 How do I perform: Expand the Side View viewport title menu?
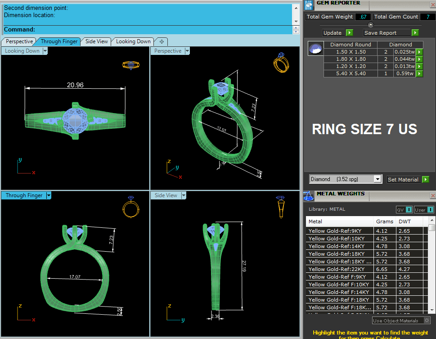tap(184, 195)
